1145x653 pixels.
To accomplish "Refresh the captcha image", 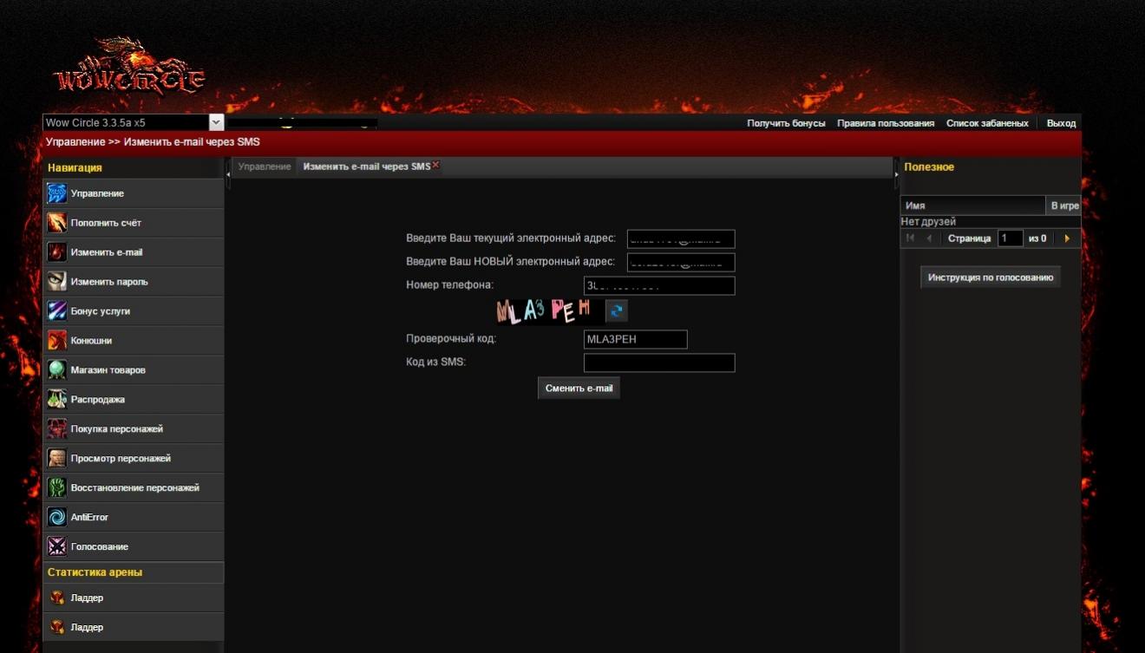I will point(617,310).
